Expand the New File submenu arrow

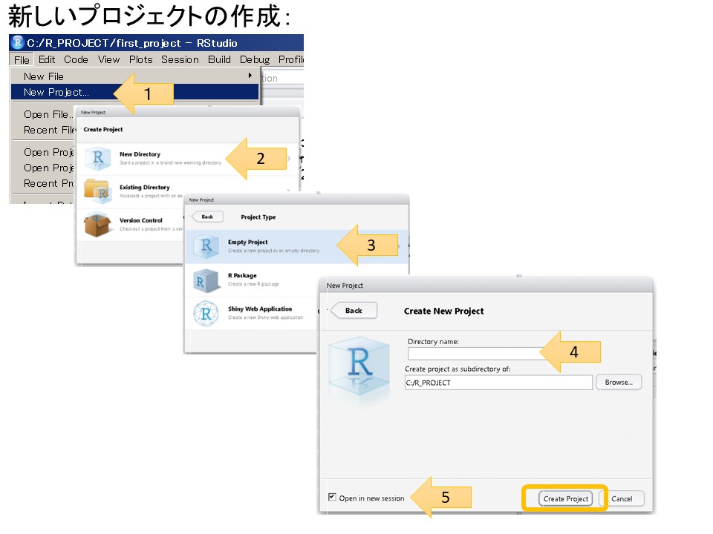coord(250,76)
